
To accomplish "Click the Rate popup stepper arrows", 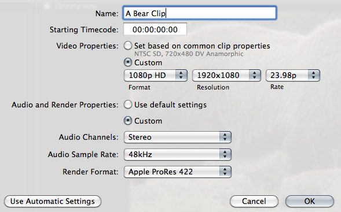I will pos(313,75).
